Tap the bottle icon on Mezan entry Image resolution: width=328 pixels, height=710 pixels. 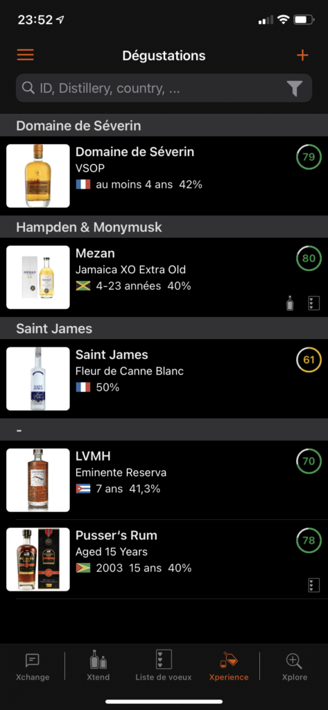coord(290,303)
